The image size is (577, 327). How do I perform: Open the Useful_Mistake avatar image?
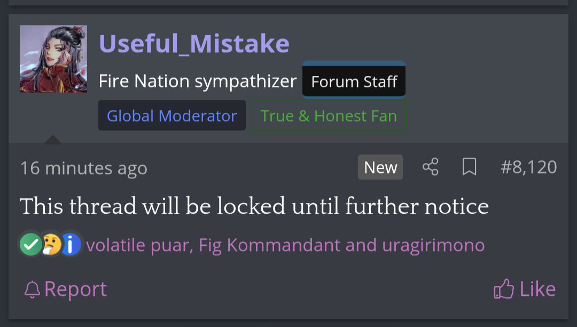click(x=53, y=59)
